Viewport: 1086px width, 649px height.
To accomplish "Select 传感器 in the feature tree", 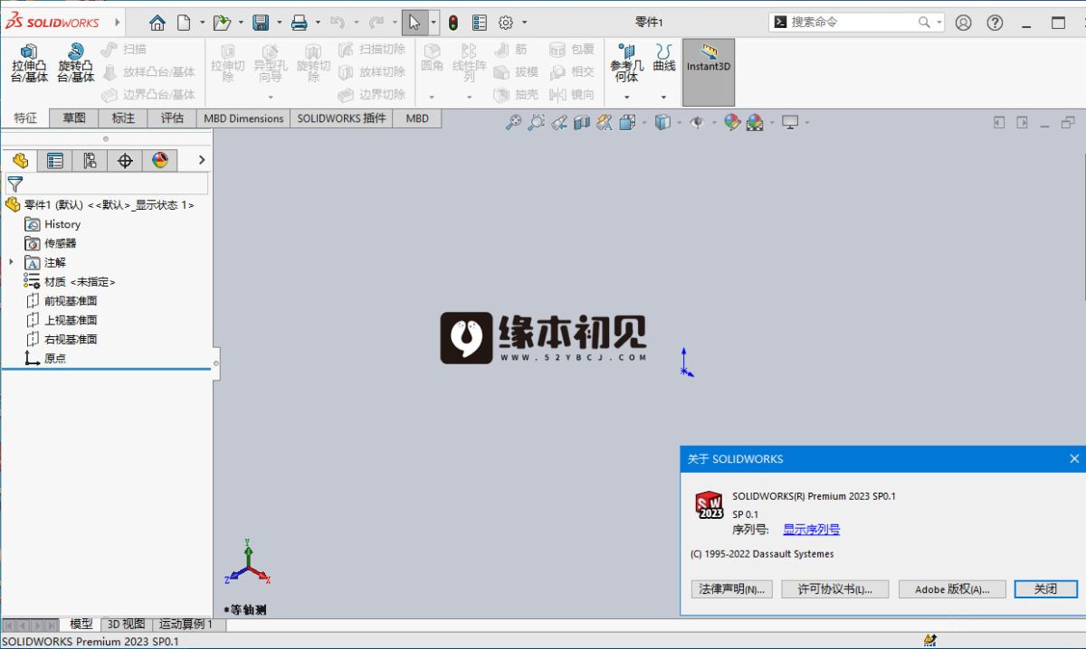I will click(61, 243).
